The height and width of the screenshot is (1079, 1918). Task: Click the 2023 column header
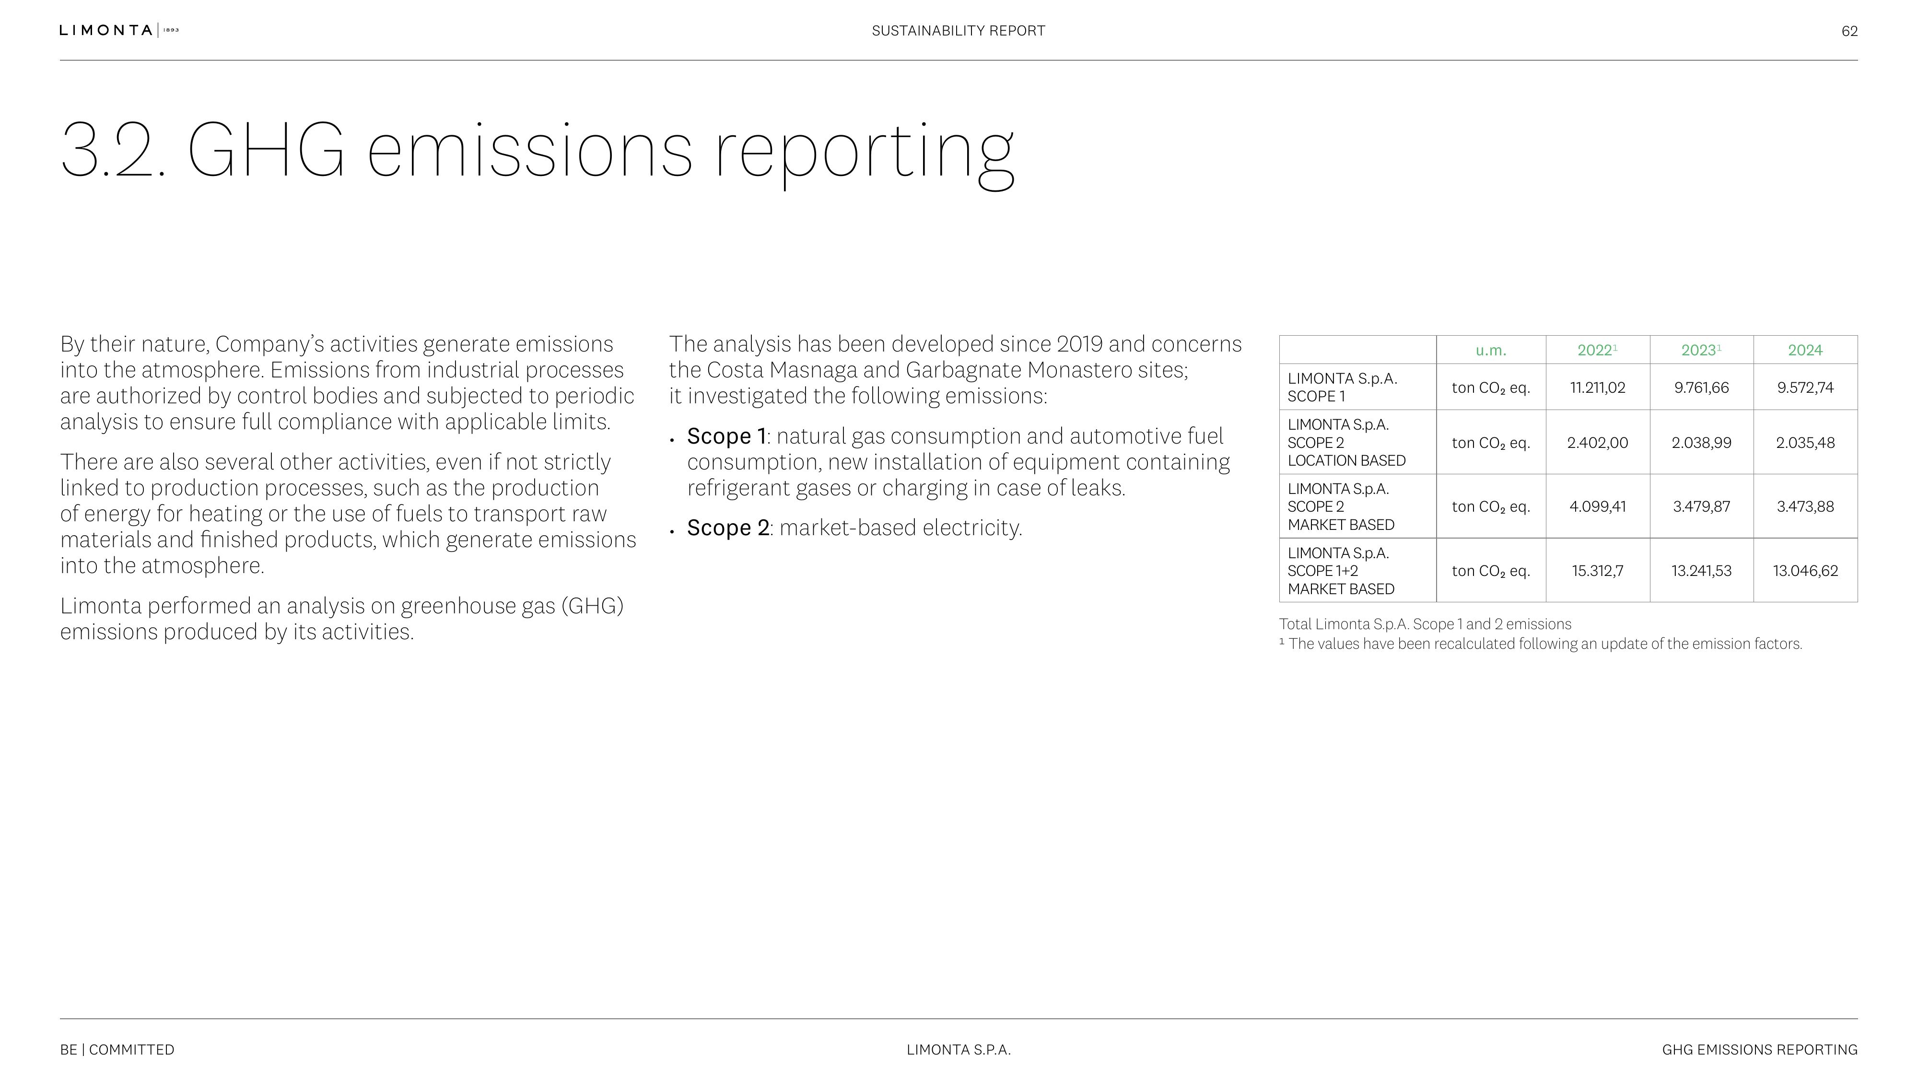[x=1701, y=350]
